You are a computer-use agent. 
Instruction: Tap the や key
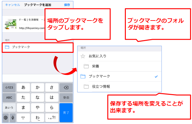pyautogui.click(x=37, y=108)
